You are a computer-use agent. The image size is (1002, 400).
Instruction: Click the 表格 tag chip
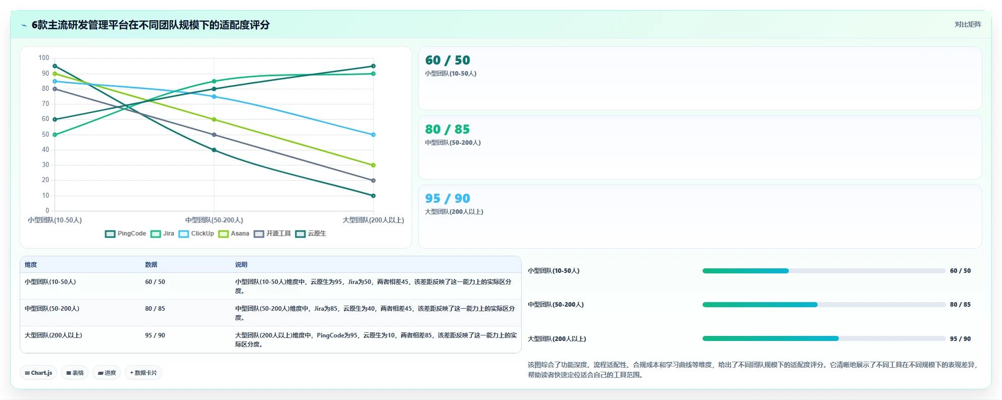point(75,373)
